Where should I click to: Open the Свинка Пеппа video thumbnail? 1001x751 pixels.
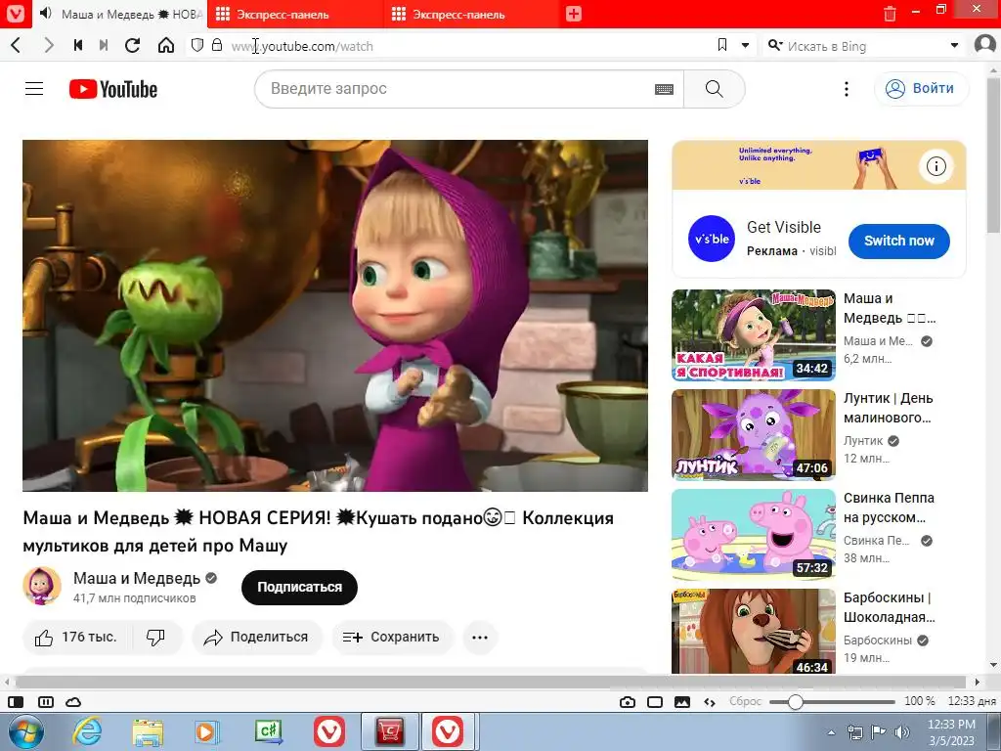pos(754,535)
